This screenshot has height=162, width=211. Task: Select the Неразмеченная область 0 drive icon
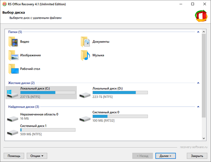click(13, 119)
